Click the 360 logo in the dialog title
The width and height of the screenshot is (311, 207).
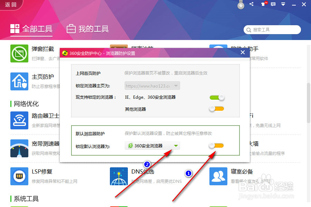tap(65, 53)
